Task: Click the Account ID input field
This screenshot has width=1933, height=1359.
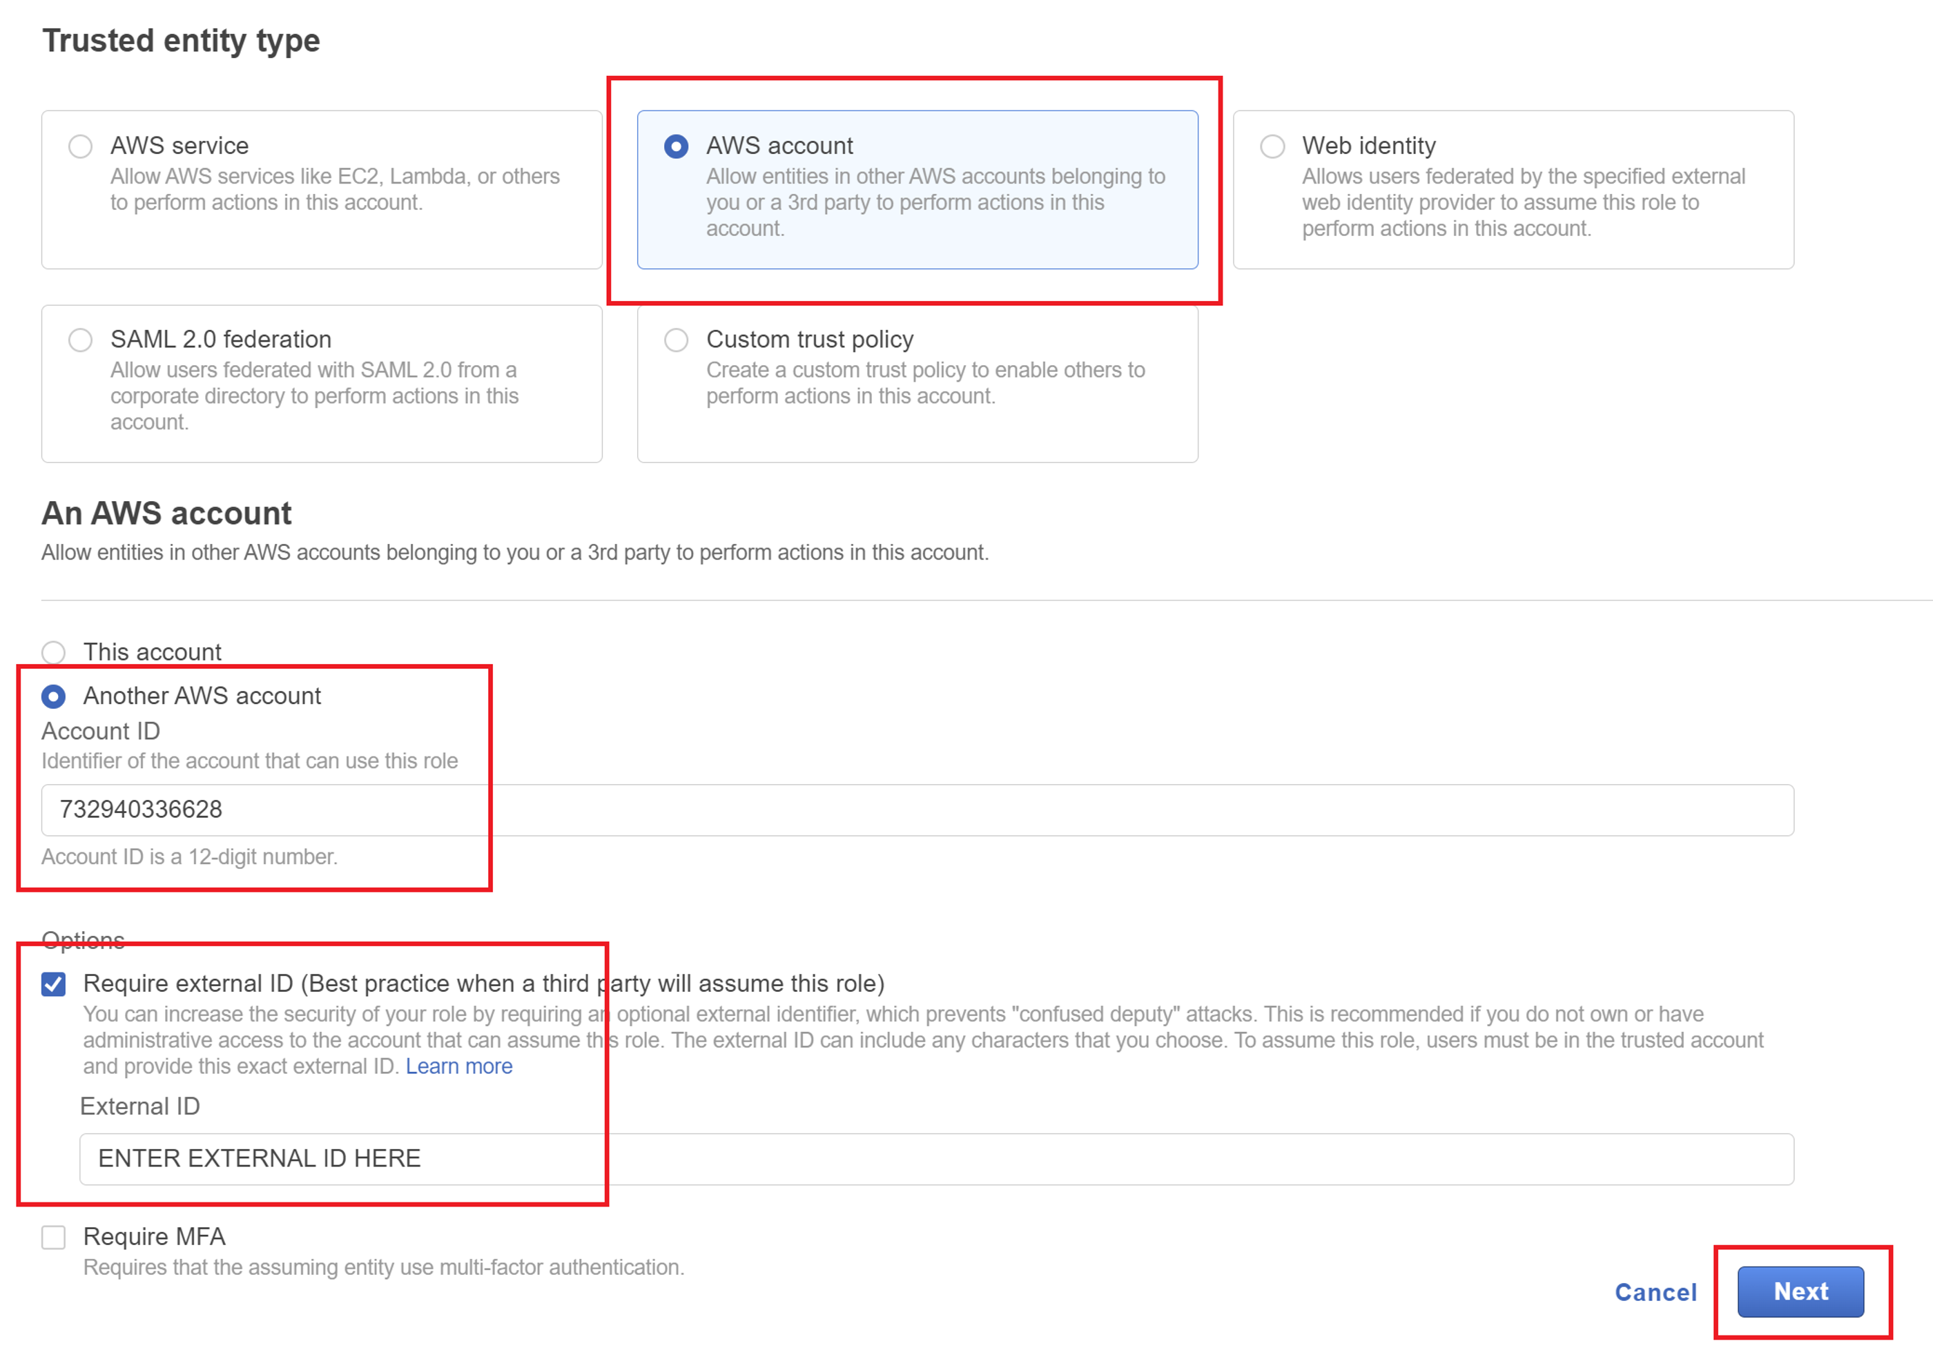Action: [x=916, y=810]
